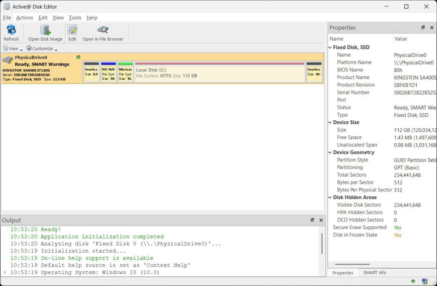Viewport: 437px width, 286px height.
Task: Select the PhysicalDrive0 disk icon
Action: 8,60
